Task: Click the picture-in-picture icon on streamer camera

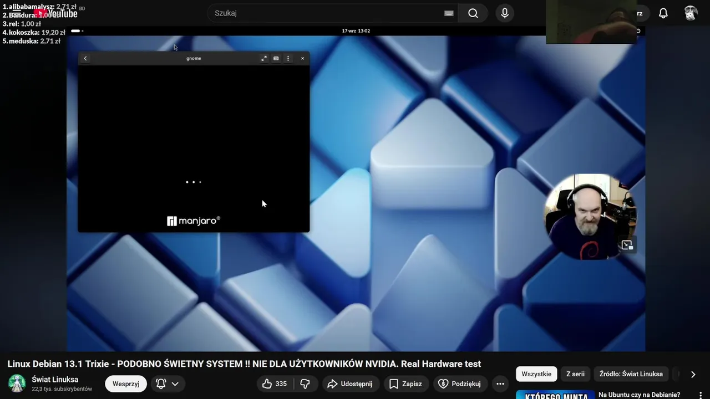Action: pyautogui.click(x=627, y=245)
